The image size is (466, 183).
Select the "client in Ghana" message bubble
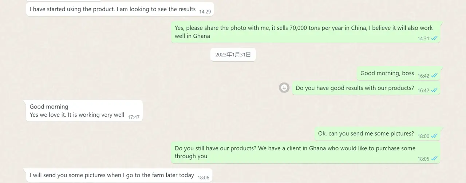tap(295, 152)
